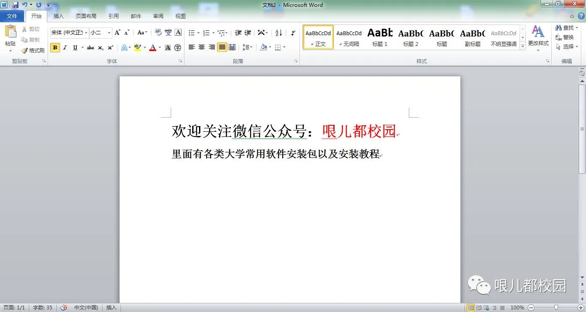Click the Copy (复制) button

click(30, 39)
